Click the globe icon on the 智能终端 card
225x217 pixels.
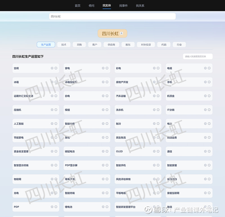tap(103, 193)
